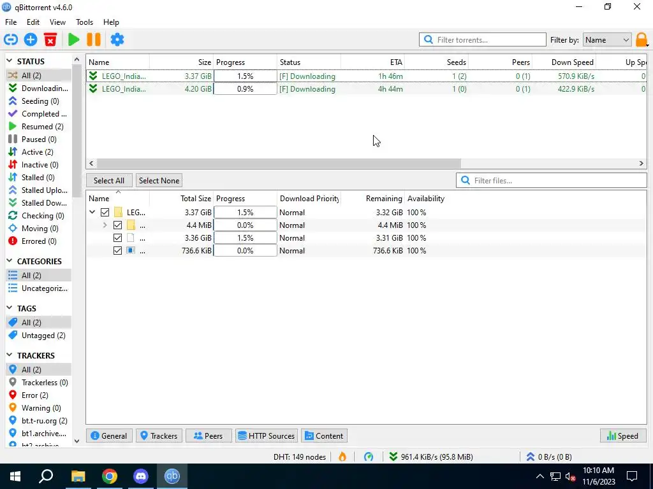
Task: Open the Tools menu
Action: [x=84, y=22]
